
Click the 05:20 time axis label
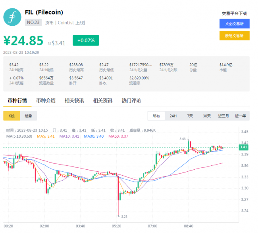pos(116,226)
